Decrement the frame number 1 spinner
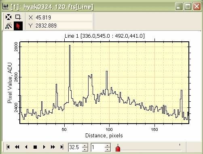Viewport: 203px width, 154px height. 108,149
